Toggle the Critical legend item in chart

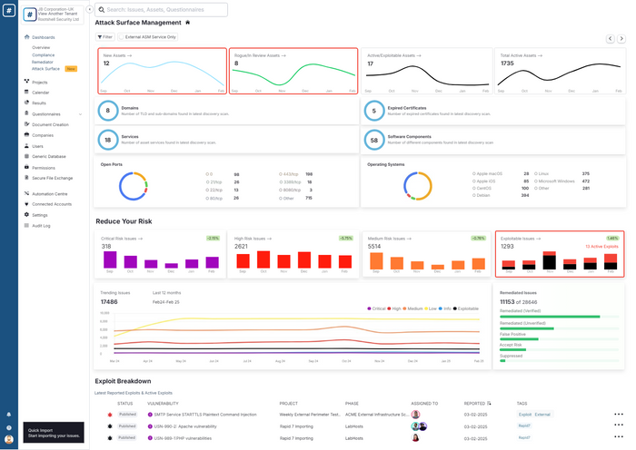(x=376, y=308)
